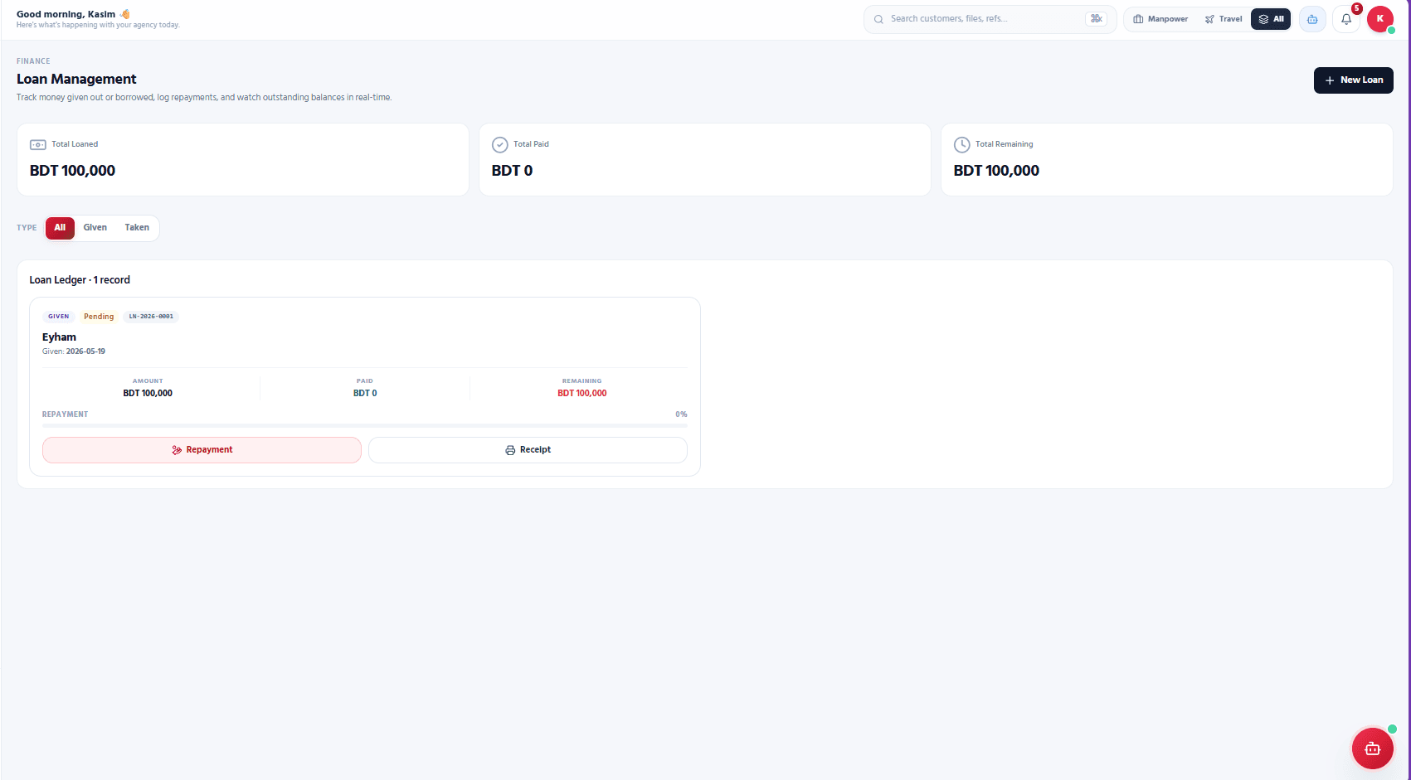Click the Total Loaned cash icon
Viewport: 1411px width, 780px height.
38,145
